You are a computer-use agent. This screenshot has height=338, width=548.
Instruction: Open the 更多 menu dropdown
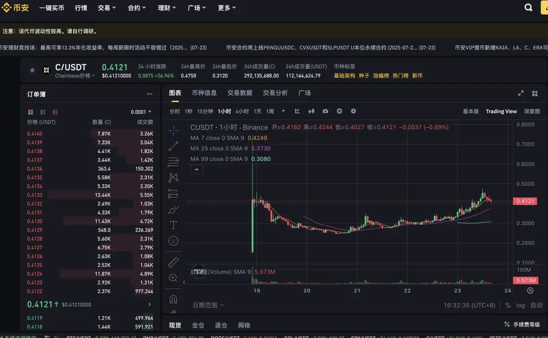pyautogui.click(x=227, y=8)
